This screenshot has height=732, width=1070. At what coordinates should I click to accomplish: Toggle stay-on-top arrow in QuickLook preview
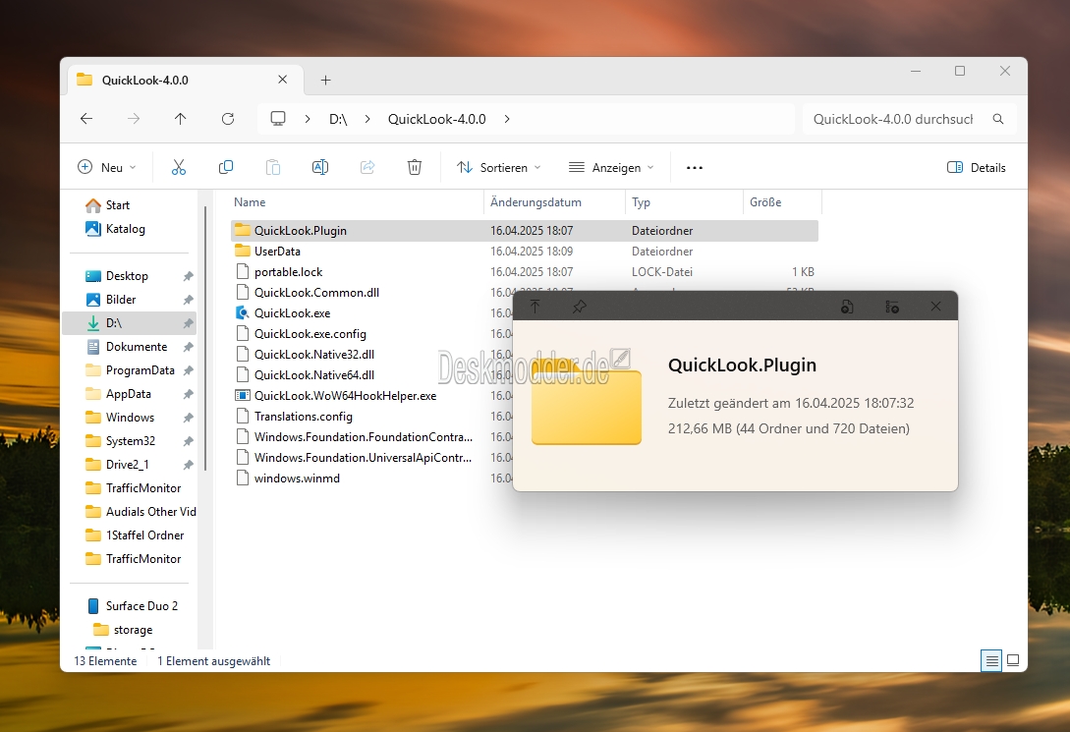point(535,307)
